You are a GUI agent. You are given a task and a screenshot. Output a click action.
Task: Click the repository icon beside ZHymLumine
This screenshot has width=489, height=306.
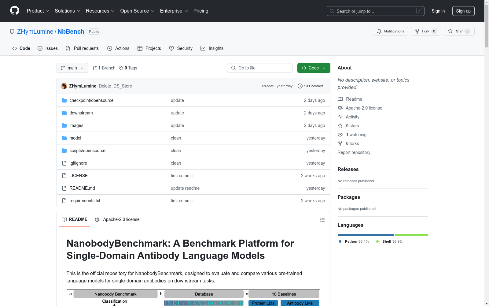(x=12, y=32)
